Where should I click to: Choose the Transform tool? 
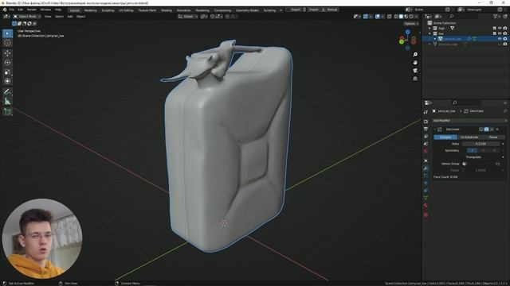(7, 81)
